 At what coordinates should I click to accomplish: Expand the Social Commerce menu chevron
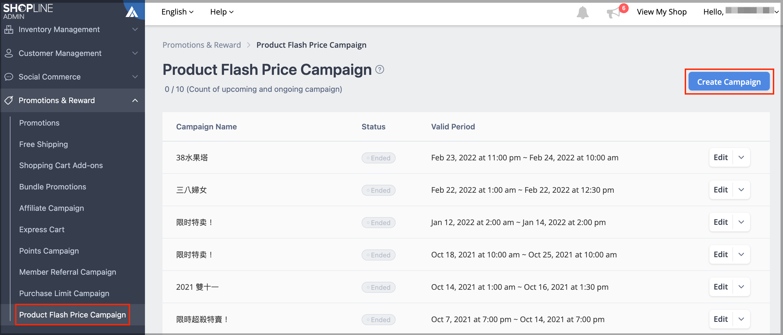(x=135, y=77)
